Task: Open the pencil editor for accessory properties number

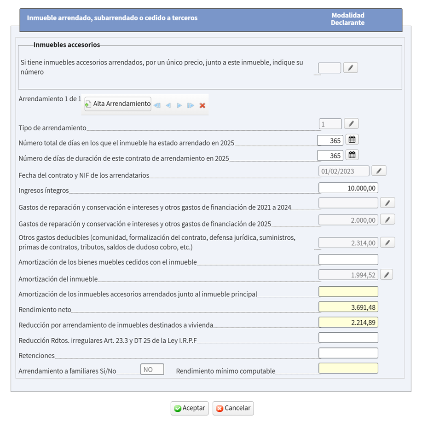Action: pos(350,68)
